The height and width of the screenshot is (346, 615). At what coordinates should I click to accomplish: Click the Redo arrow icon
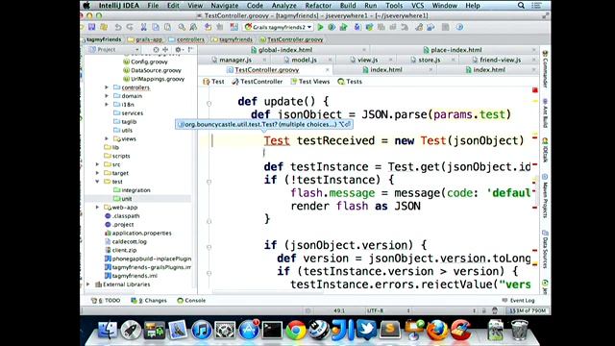(130, 27)
